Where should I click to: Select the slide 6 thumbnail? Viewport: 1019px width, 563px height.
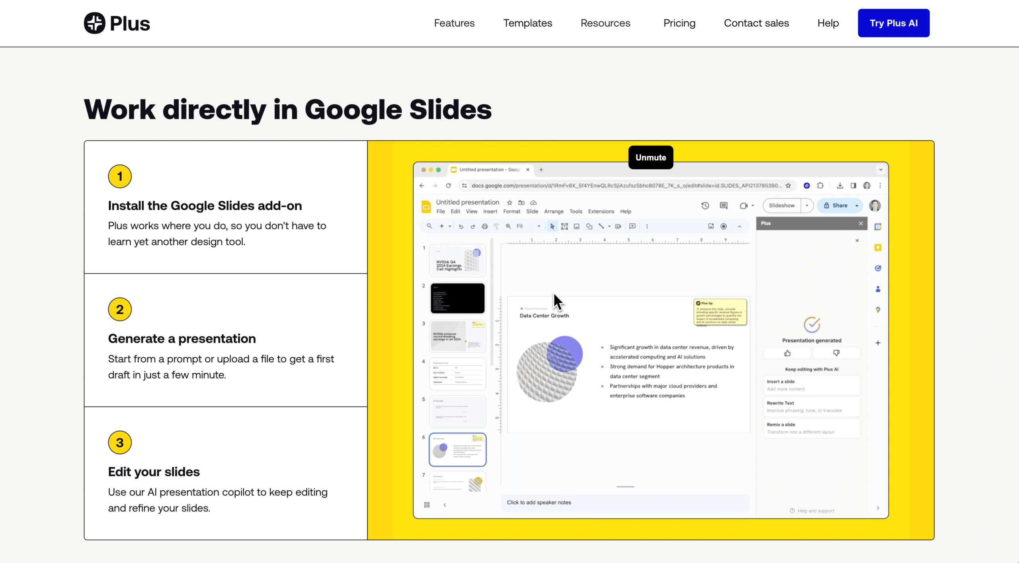click(457, 450)
